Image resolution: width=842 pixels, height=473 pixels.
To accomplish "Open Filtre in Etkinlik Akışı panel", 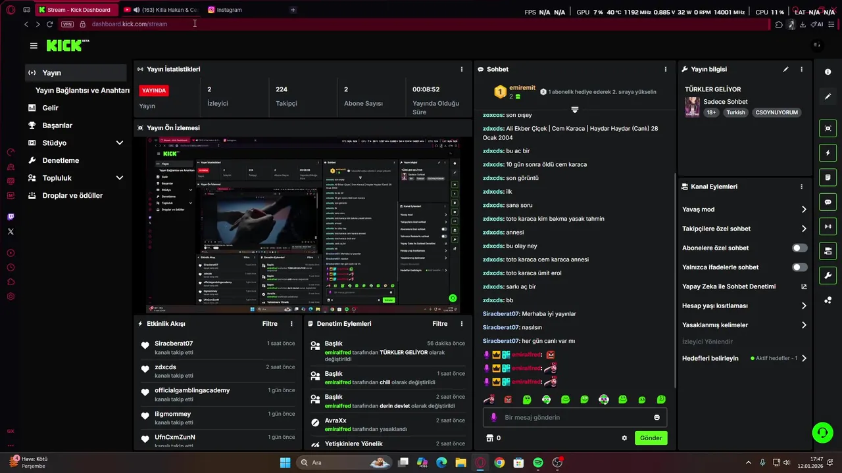I will click(x=270, y=324).
